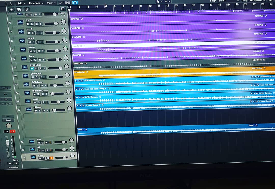This screenshot has width=275, height=189.
Task: Click the EQ button in the inspector
Action: tap(6, 94)
